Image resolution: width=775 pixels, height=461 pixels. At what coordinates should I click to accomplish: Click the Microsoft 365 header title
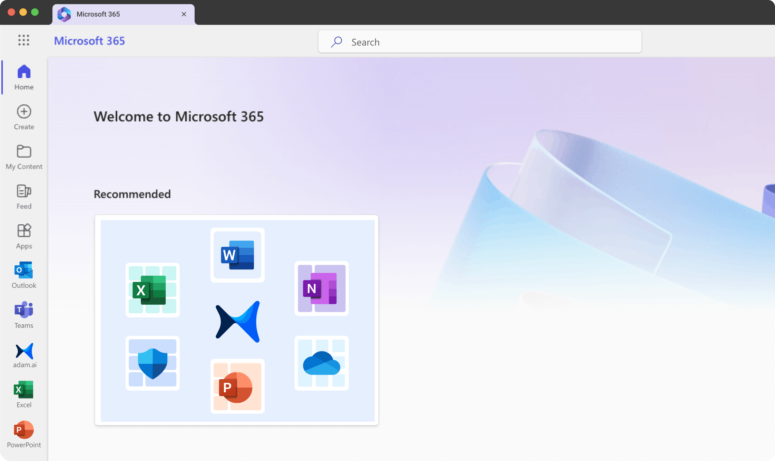point(89,41)
